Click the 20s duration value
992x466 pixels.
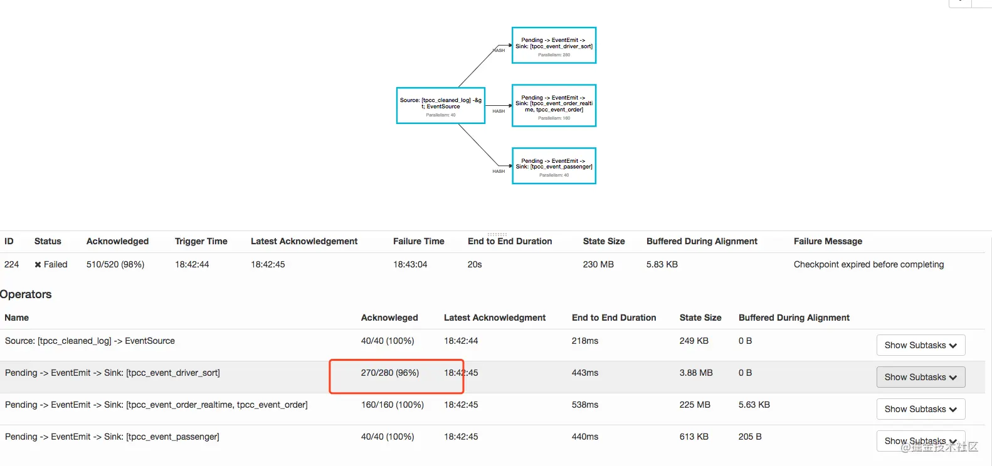tap(475, 264)
